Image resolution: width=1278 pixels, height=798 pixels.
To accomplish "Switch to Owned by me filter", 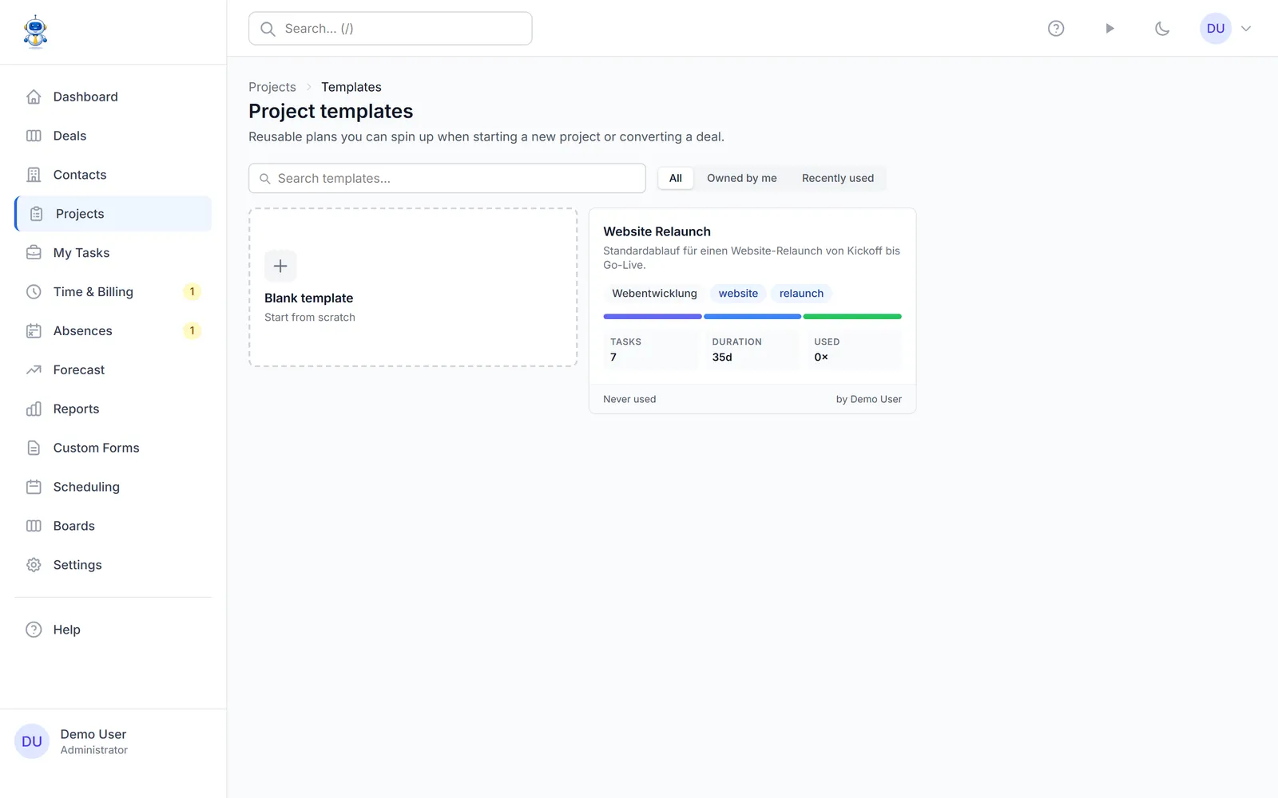I will click(x=742, y=178).
